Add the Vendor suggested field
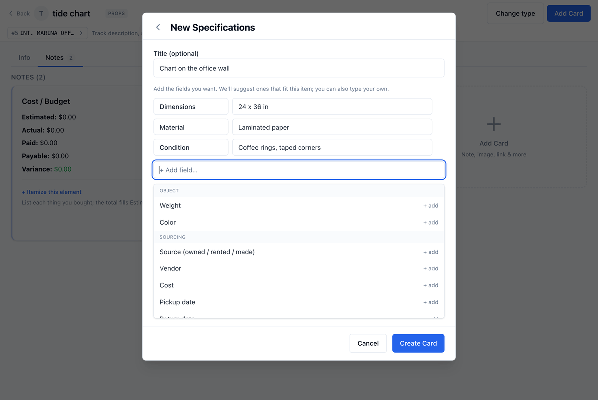 coord(299,268)
